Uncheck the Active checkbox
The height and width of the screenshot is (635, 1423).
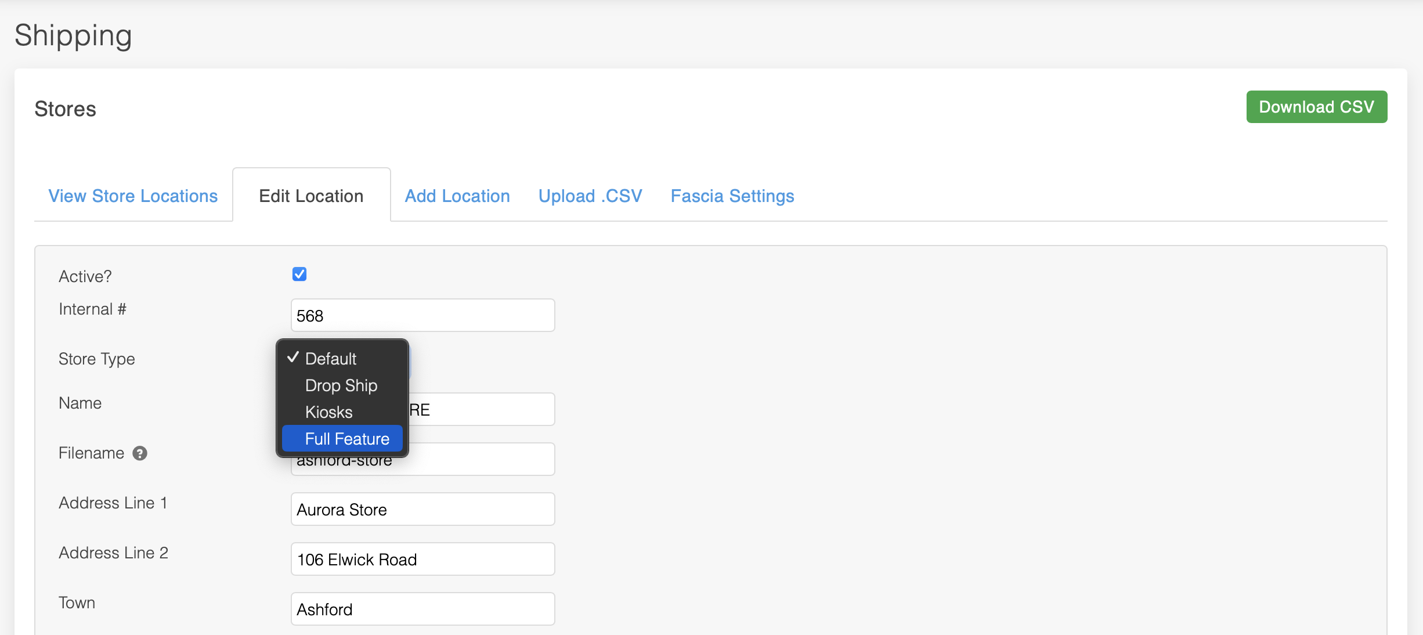299,274
